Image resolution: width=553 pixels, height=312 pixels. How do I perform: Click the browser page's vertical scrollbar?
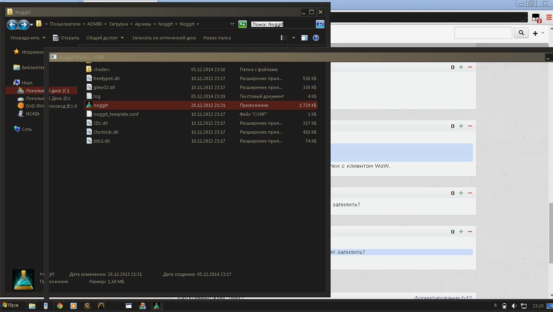point(551,233)
